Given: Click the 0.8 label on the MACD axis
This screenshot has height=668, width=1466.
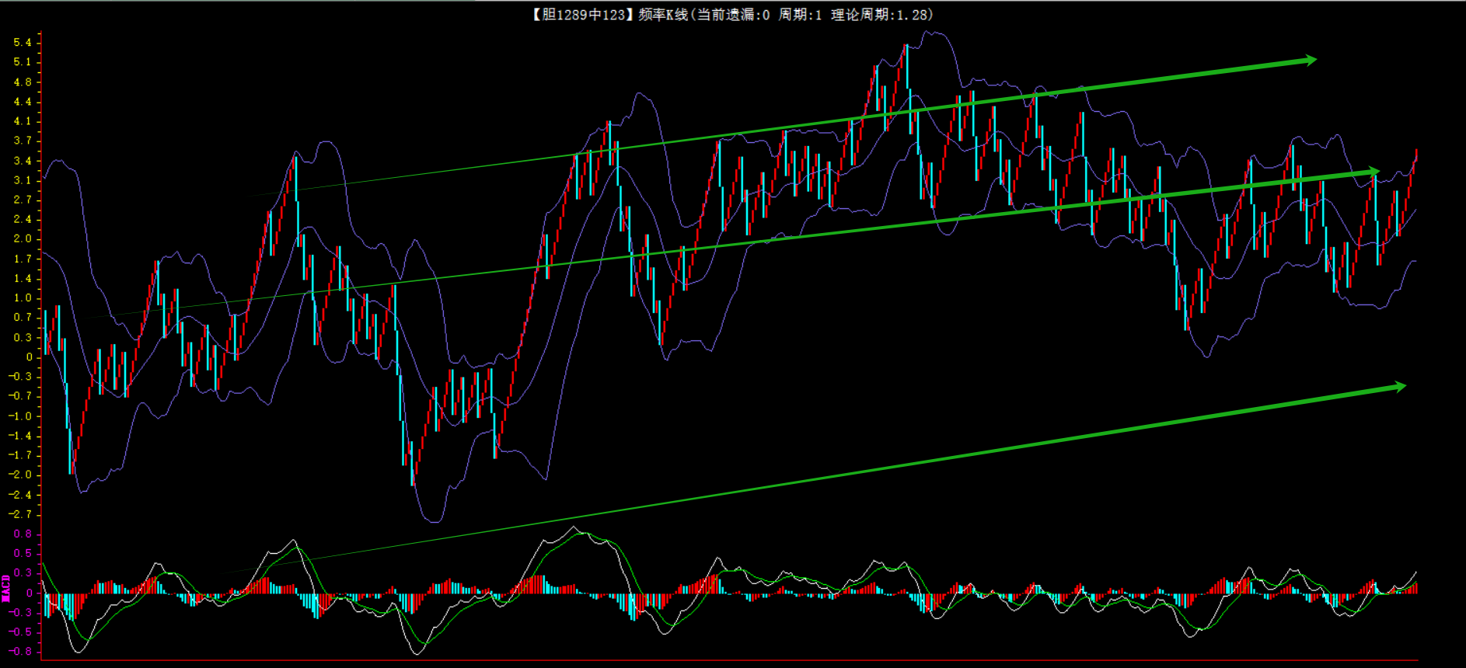Looking at the screenshot, I should pos(23,534).
